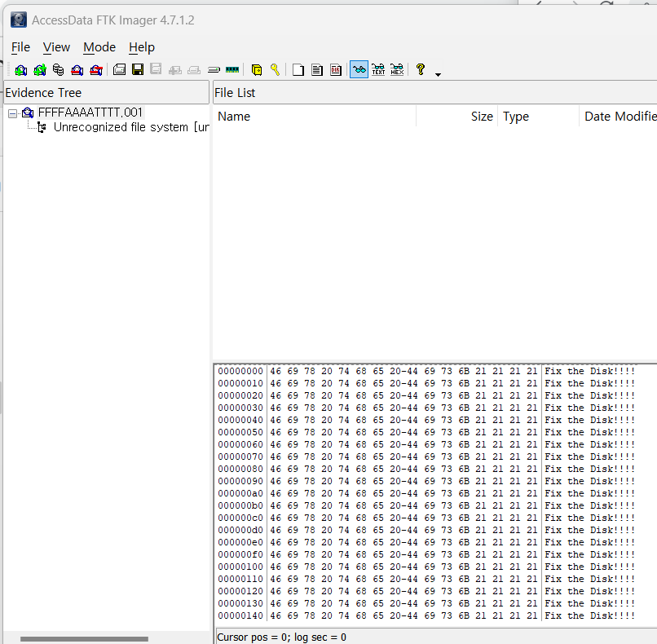Open the Help menu

(x=142, y=47)
